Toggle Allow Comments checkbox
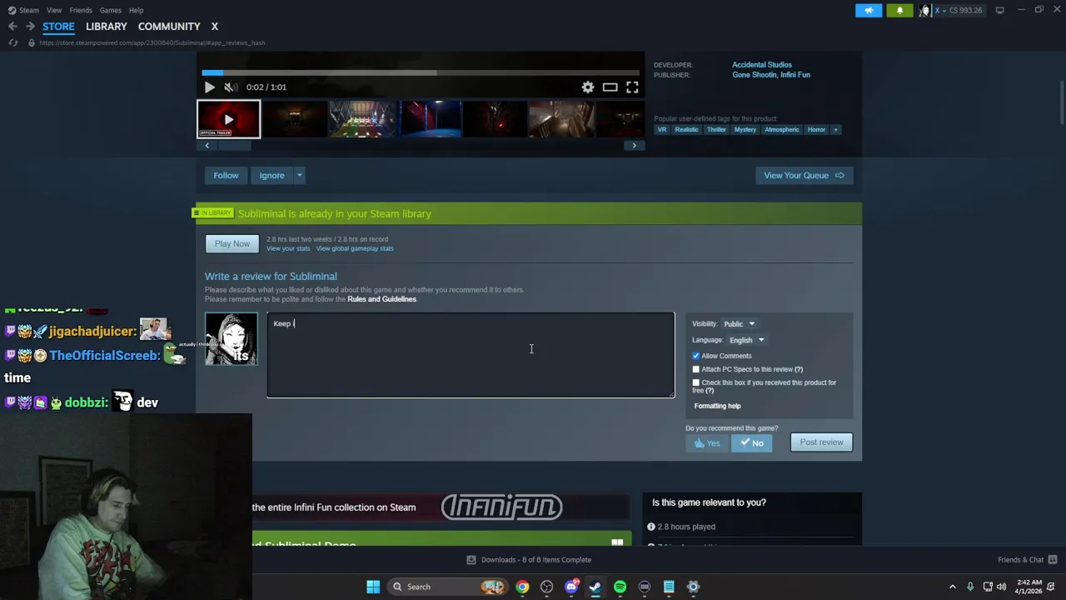1066x600 pixels. (696, 356)
